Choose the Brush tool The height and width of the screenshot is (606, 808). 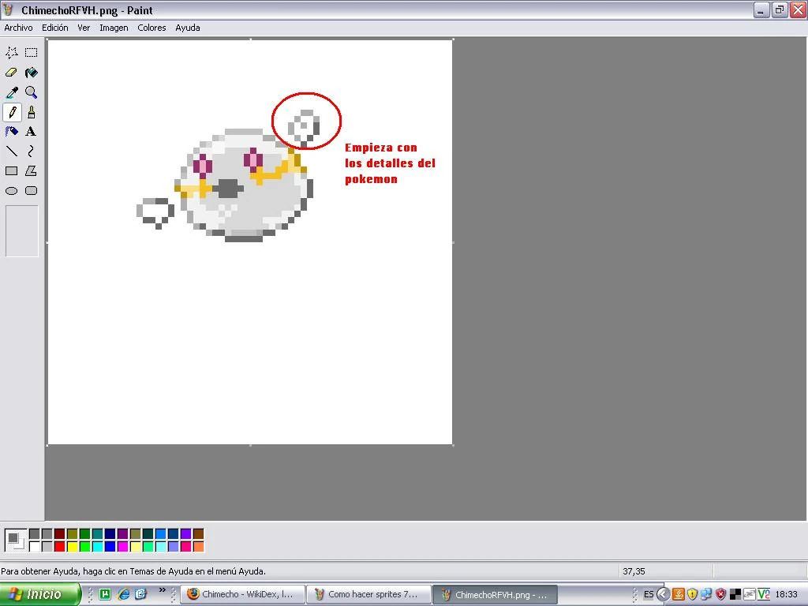point(31,112)
